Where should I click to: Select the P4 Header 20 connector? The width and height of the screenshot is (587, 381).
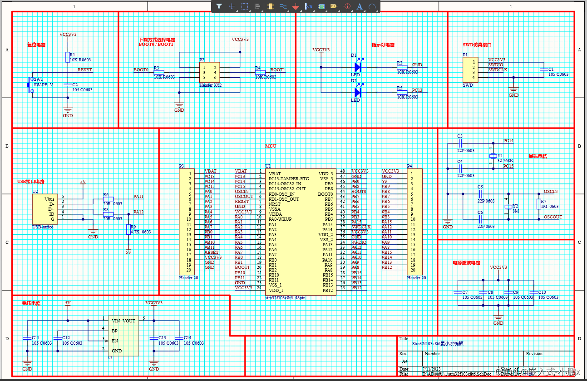coord(414,222)
